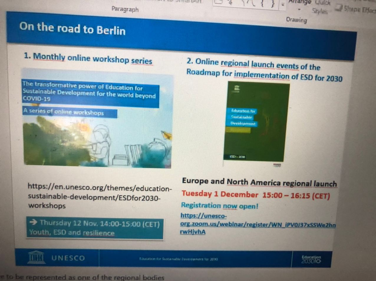The width and height of the screenshot is (376, 281).
Task: Select the en.unesco.org ESDfor2030 workshops URL text
Action: tap(100, 196)
